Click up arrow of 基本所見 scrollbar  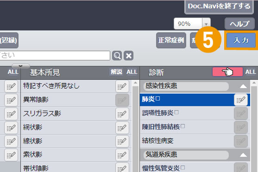tap(135, 83)
